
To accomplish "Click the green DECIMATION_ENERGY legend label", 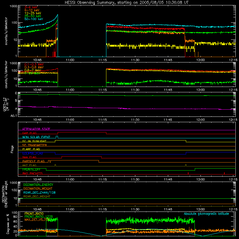I will pyautogui.click(x=38, y=185).
